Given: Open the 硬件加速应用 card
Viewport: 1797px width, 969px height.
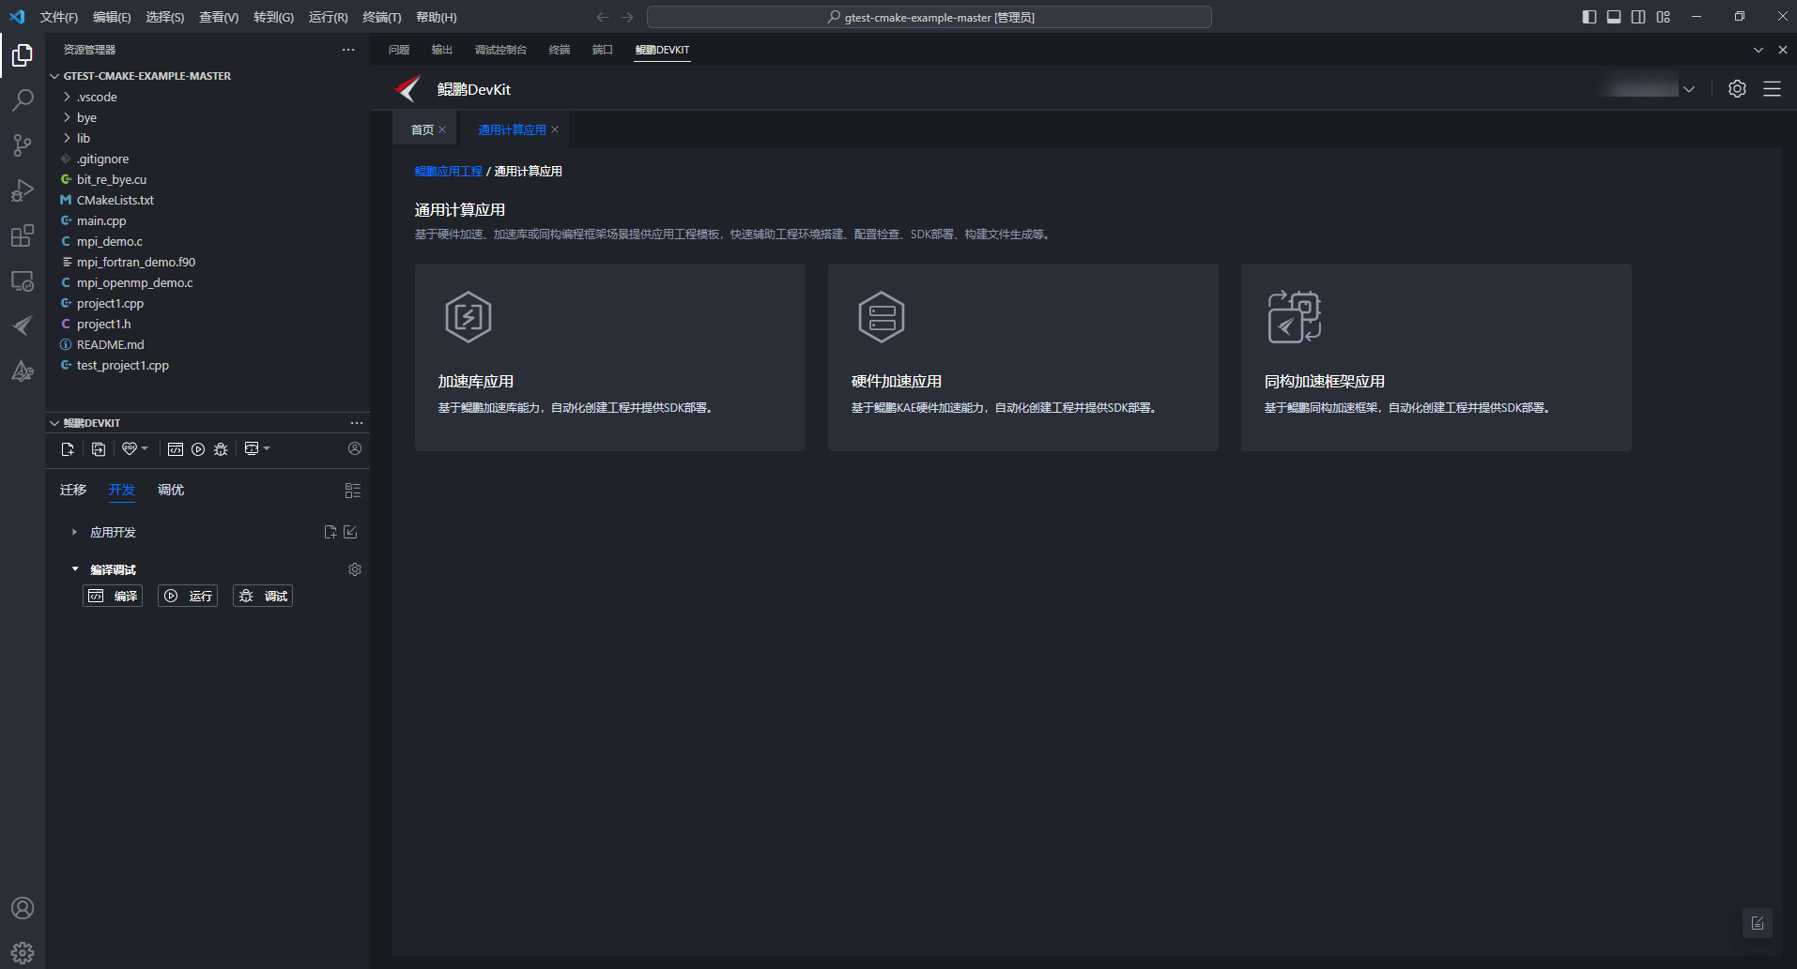Looking at the screenshot, I should tap(1023, 357).
